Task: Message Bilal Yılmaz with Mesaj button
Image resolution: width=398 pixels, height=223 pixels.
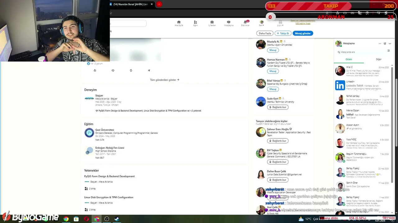Action: click(x=273, y=89)
